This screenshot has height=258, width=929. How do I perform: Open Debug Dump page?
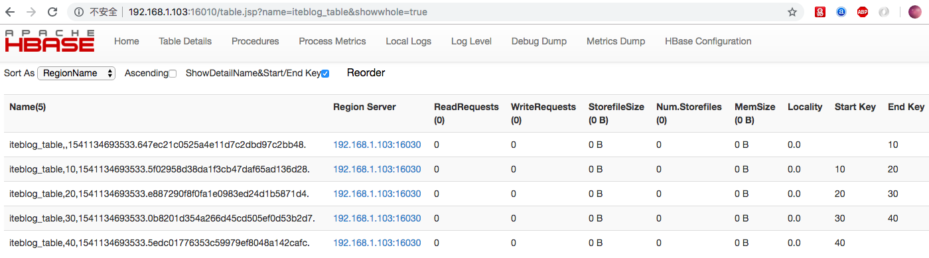(x=539, y=41)
